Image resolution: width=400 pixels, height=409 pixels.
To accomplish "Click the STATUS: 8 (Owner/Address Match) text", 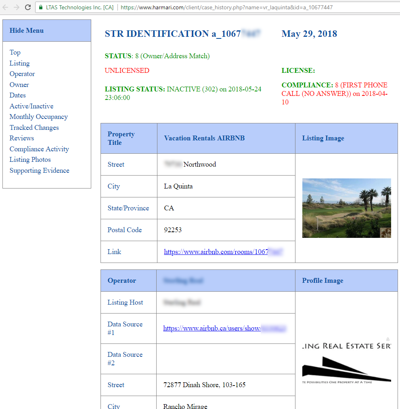I will click(x=157, y=56).
